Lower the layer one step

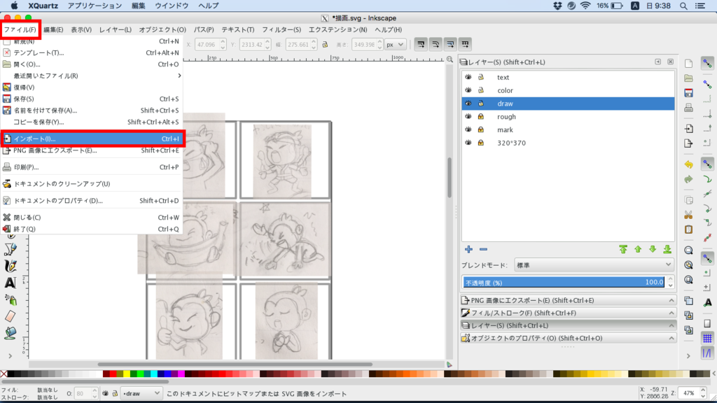point(653,250)
